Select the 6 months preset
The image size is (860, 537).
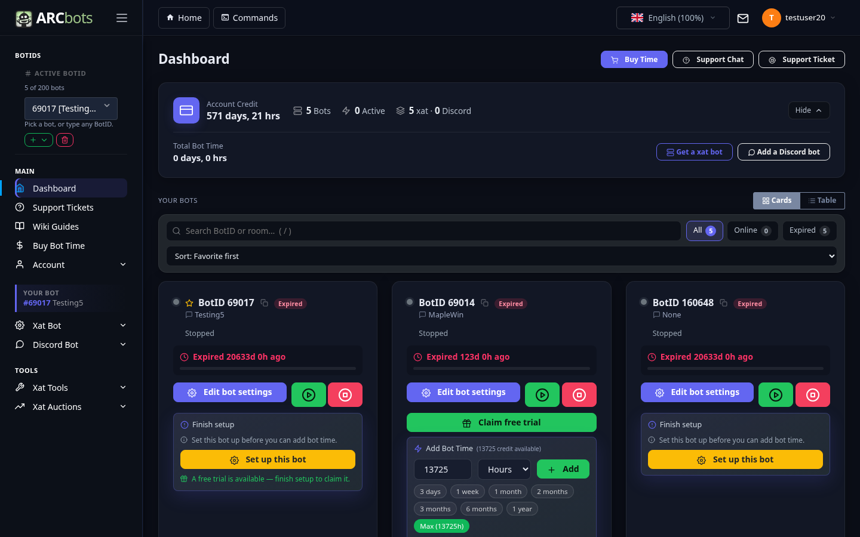(x=481, y=509)
